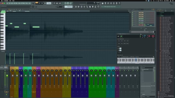
Task: Click the question mark help icon
Action: 119,3
